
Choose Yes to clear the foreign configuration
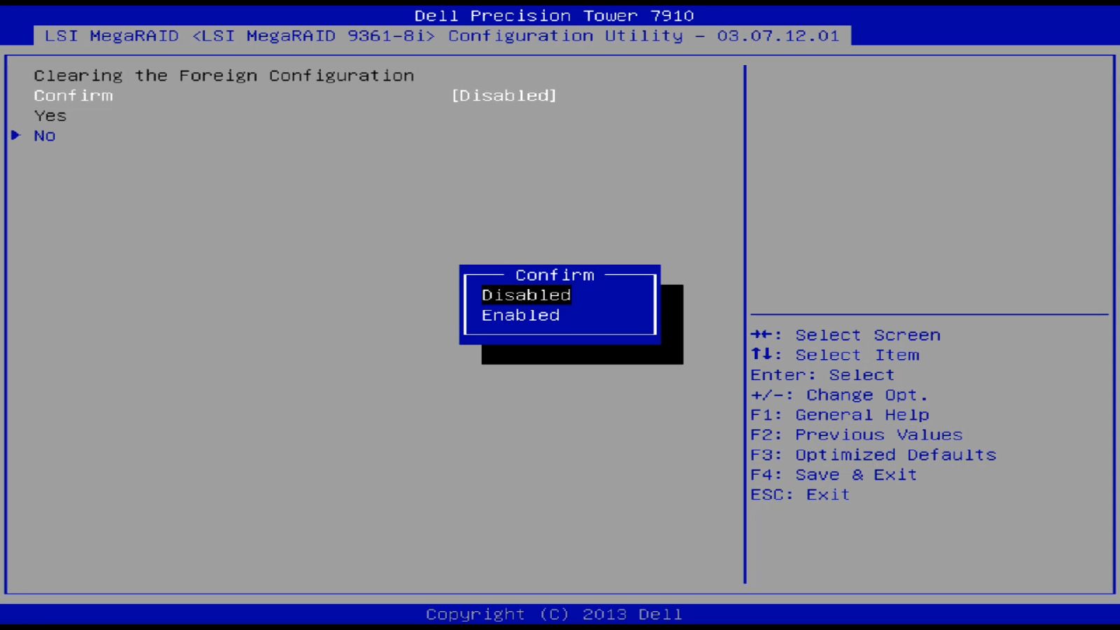[x=50, y=115]
